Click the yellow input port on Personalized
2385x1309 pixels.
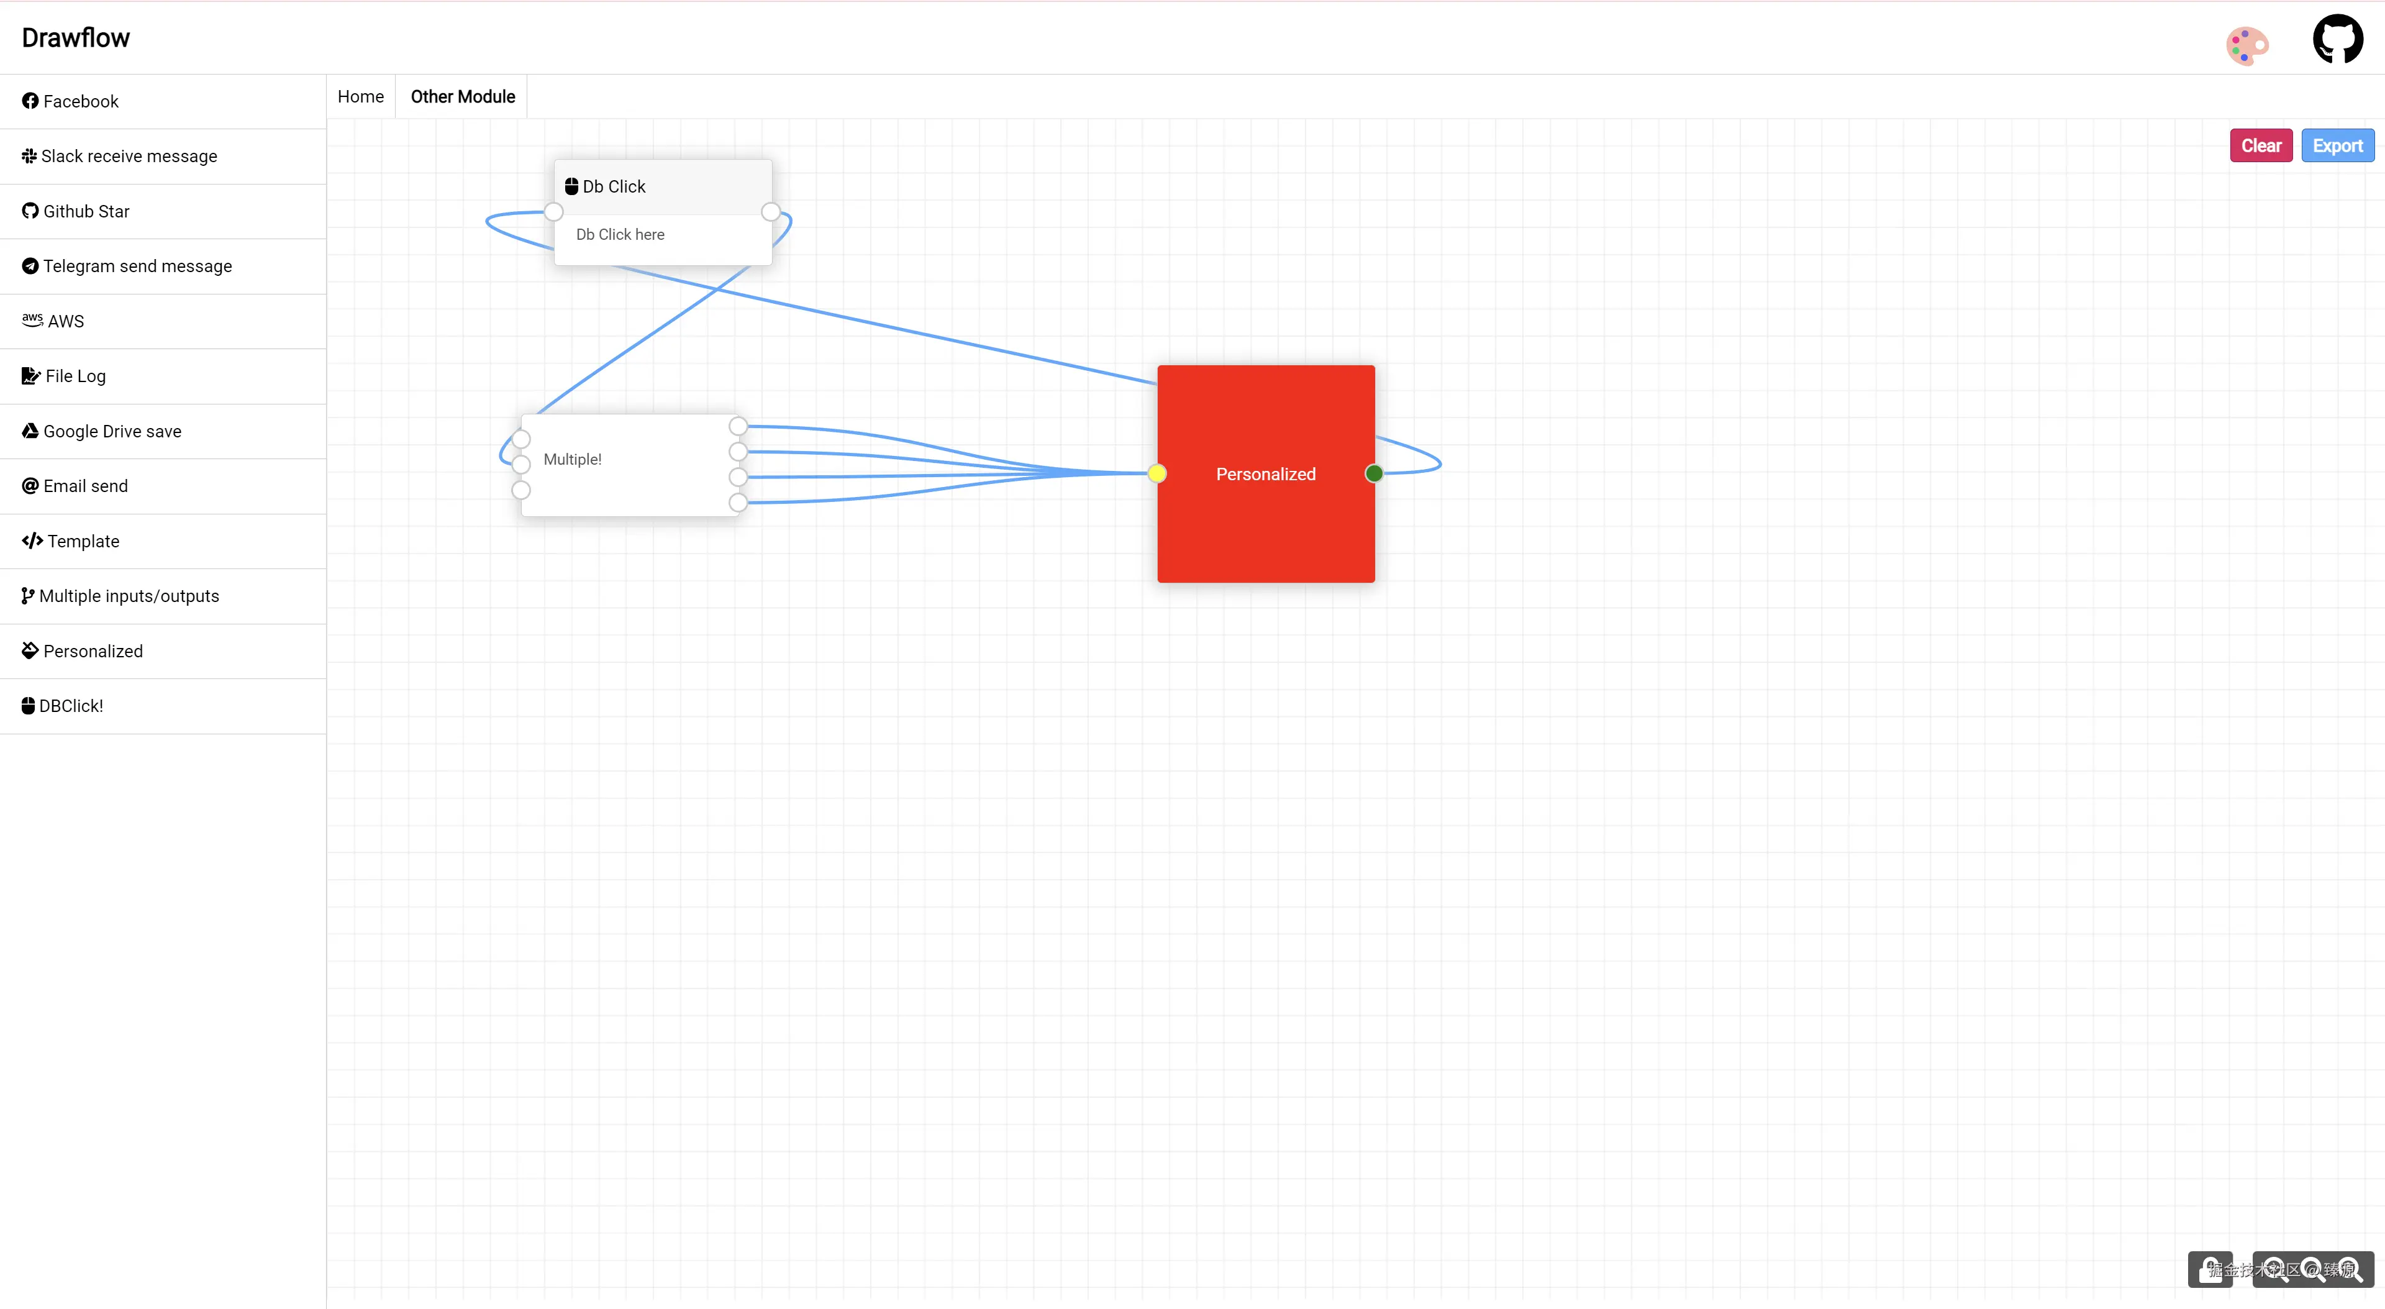(x=1156, y=473)
